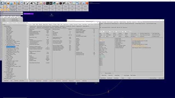Click the gear cog settings icon in the toolbar

(80, 3)
